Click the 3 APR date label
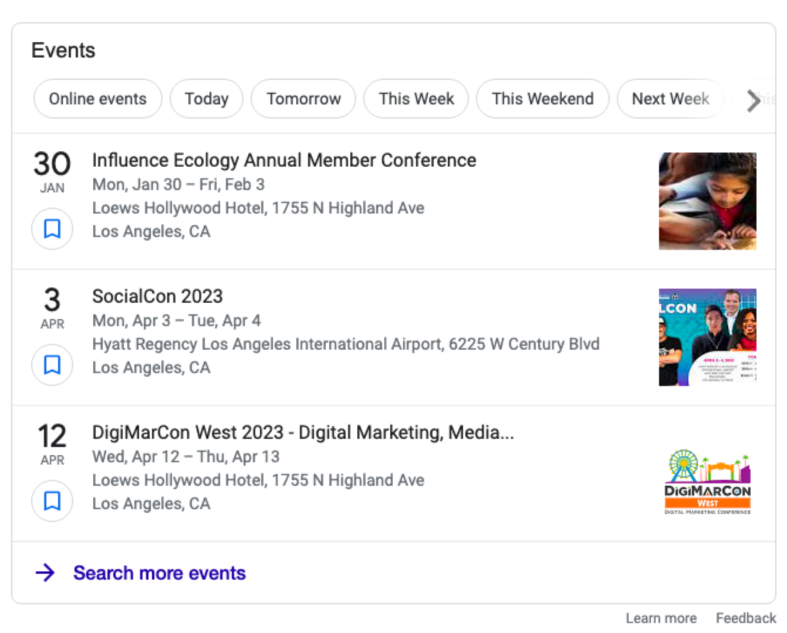The height and width of the screenshot is (633, 787). (52, 308)
